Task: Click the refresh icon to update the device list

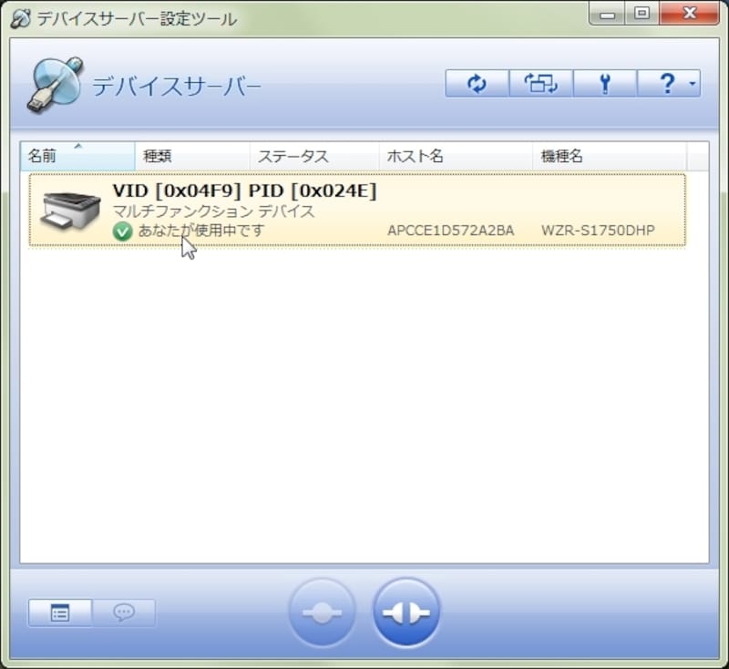Action: pyautogui.click(x=476, y=82)
